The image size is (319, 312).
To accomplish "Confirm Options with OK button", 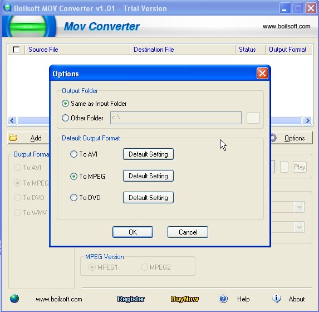I will click(x=132, y=232).
